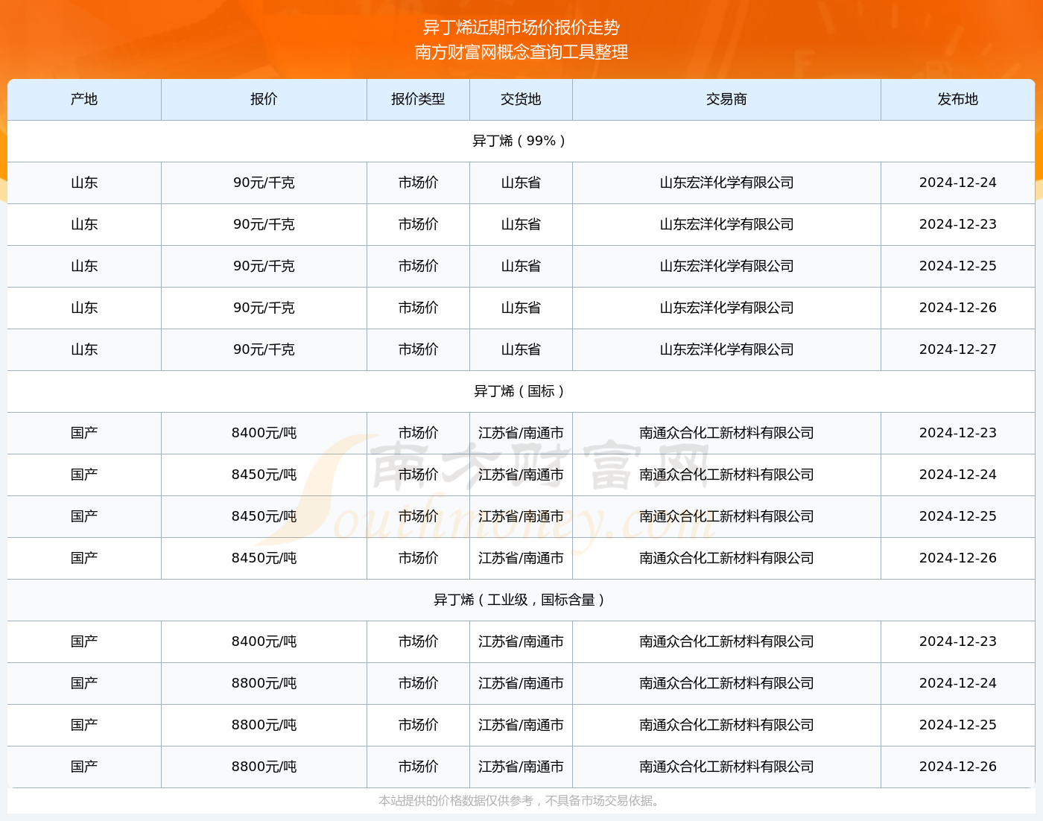Image resolution: width=1043 pixels, height=821 pixels.
Task: Click date 2024-12-27 in 99% section
Action: click(x=958, y=349)
